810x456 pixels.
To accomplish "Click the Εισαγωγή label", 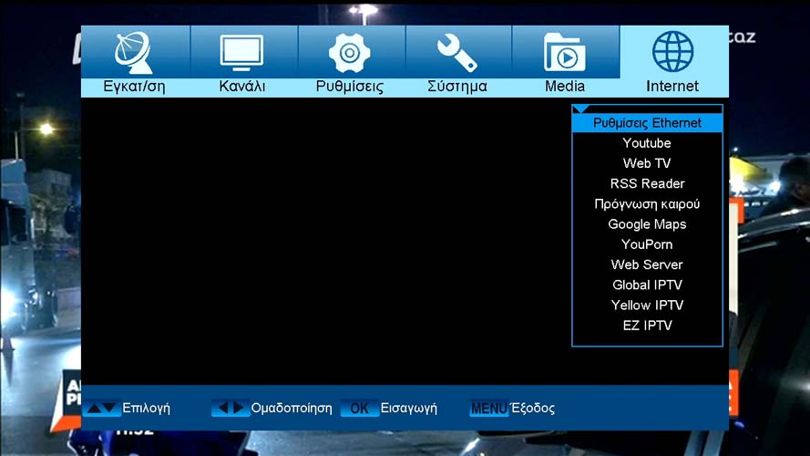I will click(408, 409).
